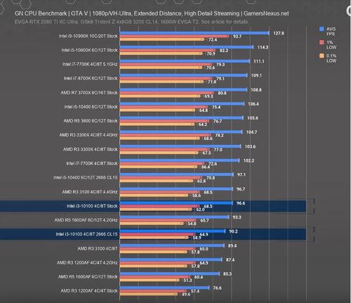Select the 'AMD R3 3300X 4C/8T 4.4GHz' label
The image size is (351, 303).
(88, 135)
